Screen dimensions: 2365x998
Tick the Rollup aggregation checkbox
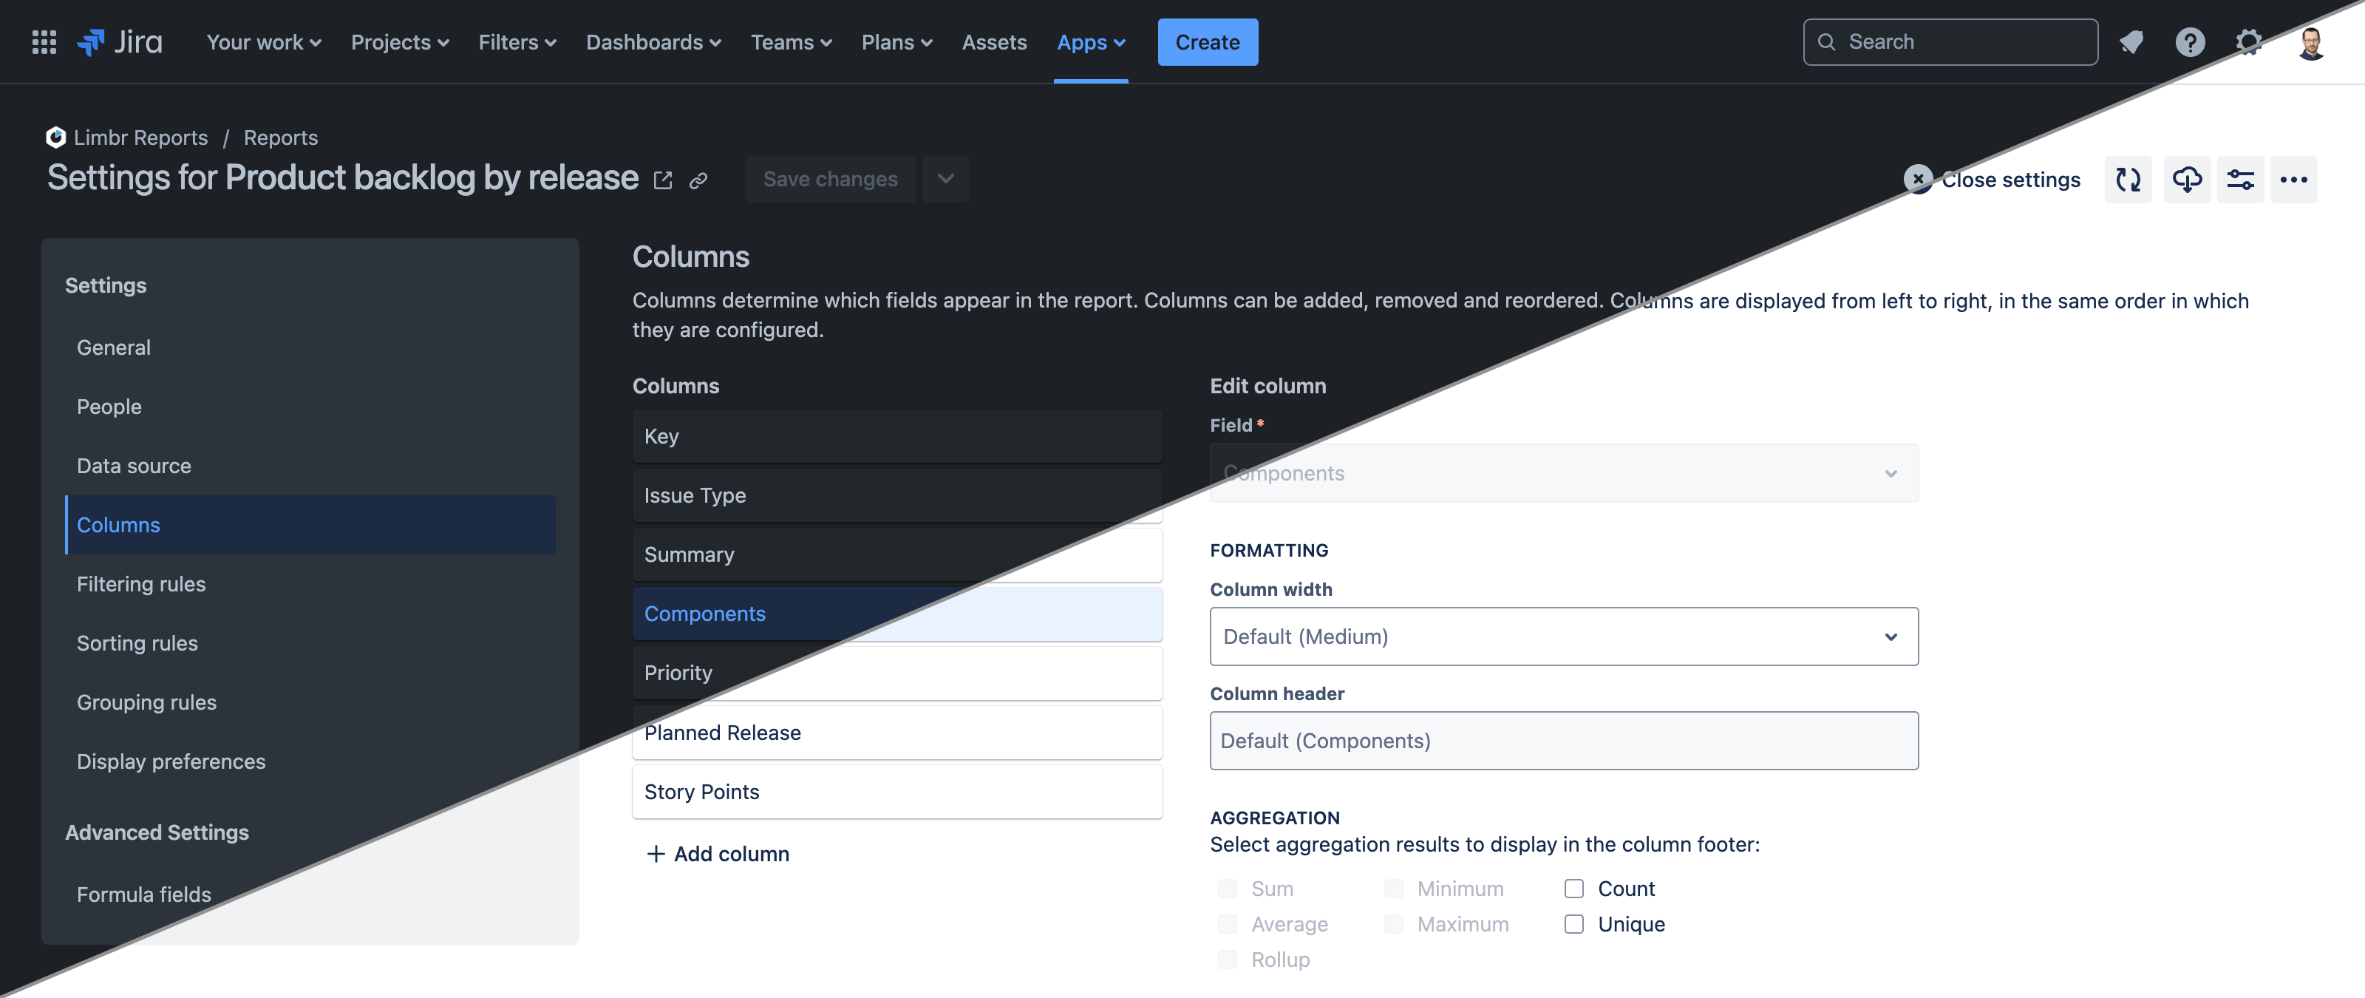[x=1227, y=960]
